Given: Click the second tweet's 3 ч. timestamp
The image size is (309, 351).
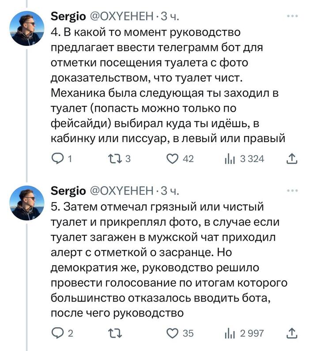Looking at the screenshot, I should tap(170, 191).
